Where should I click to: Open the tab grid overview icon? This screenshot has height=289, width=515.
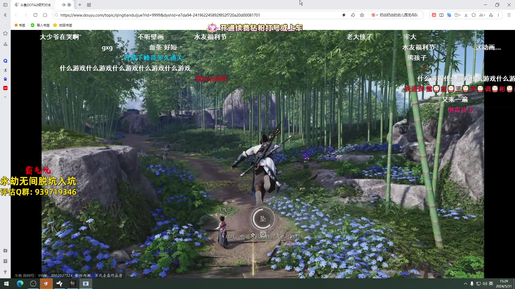pyautogui.click(x=89, y=5)
